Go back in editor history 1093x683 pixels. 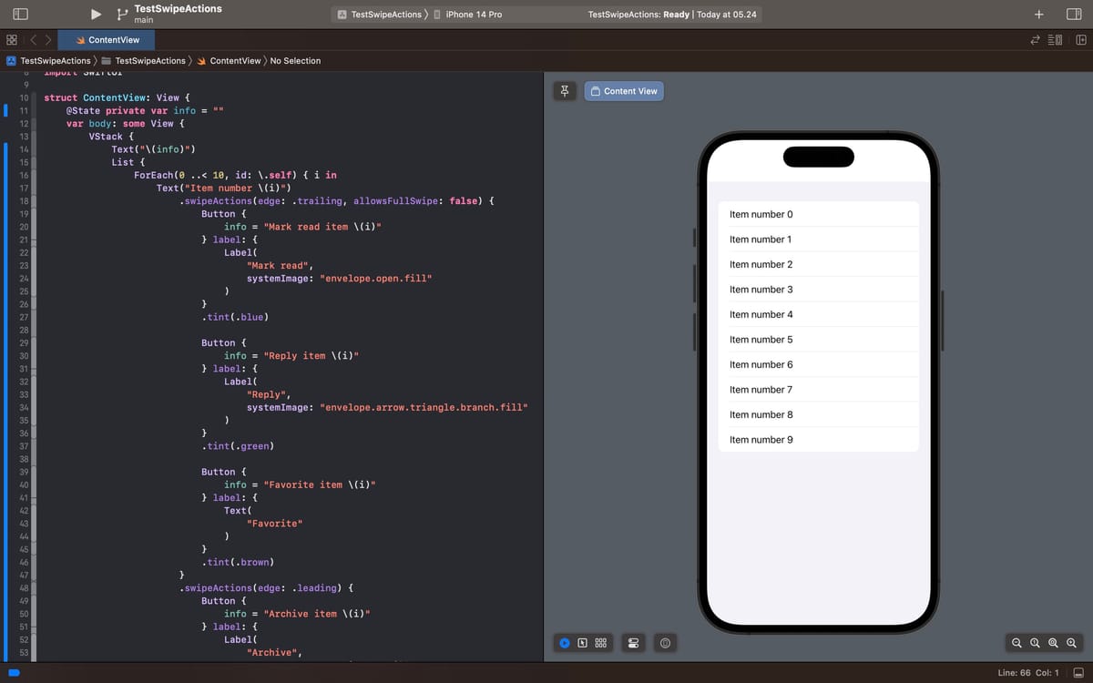(x=33, y=40)
